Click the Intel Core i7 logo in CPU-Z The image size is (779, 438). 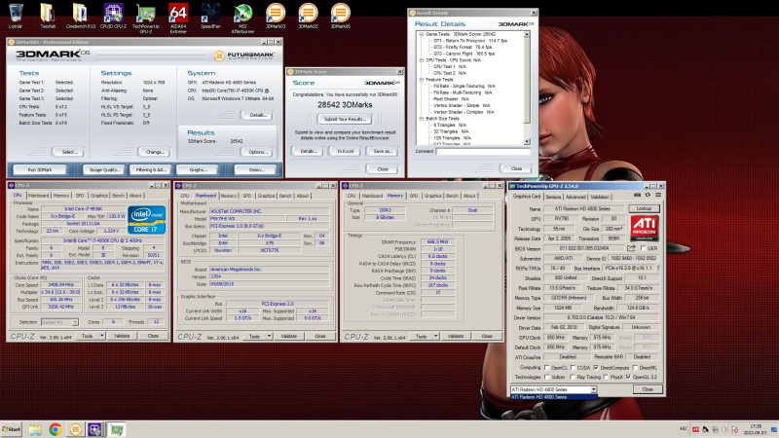pos(147,220)
